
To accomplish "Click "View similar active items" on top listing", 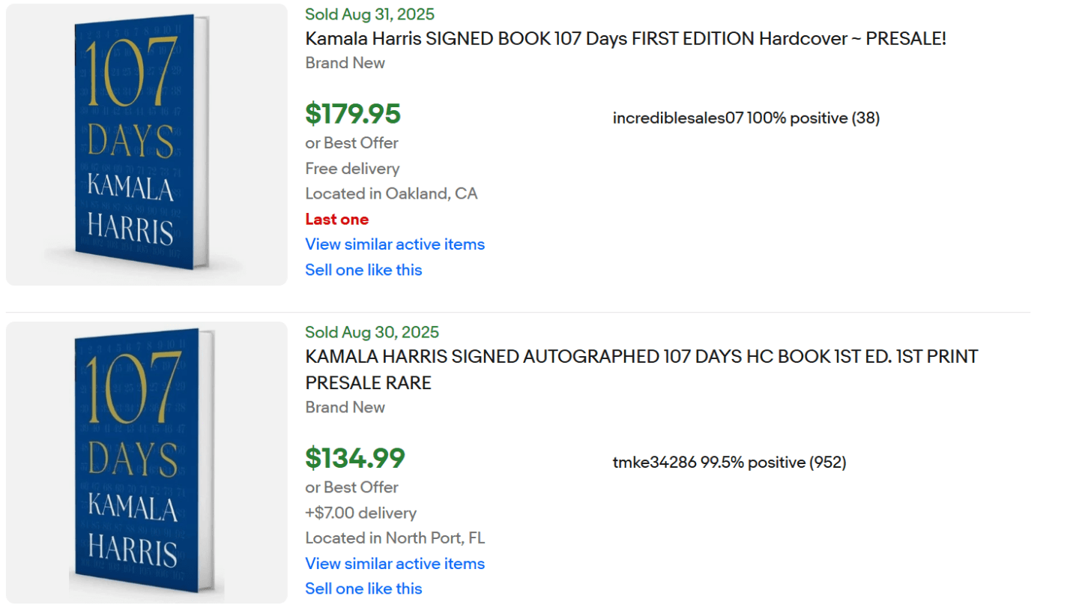I will (395, 244).
